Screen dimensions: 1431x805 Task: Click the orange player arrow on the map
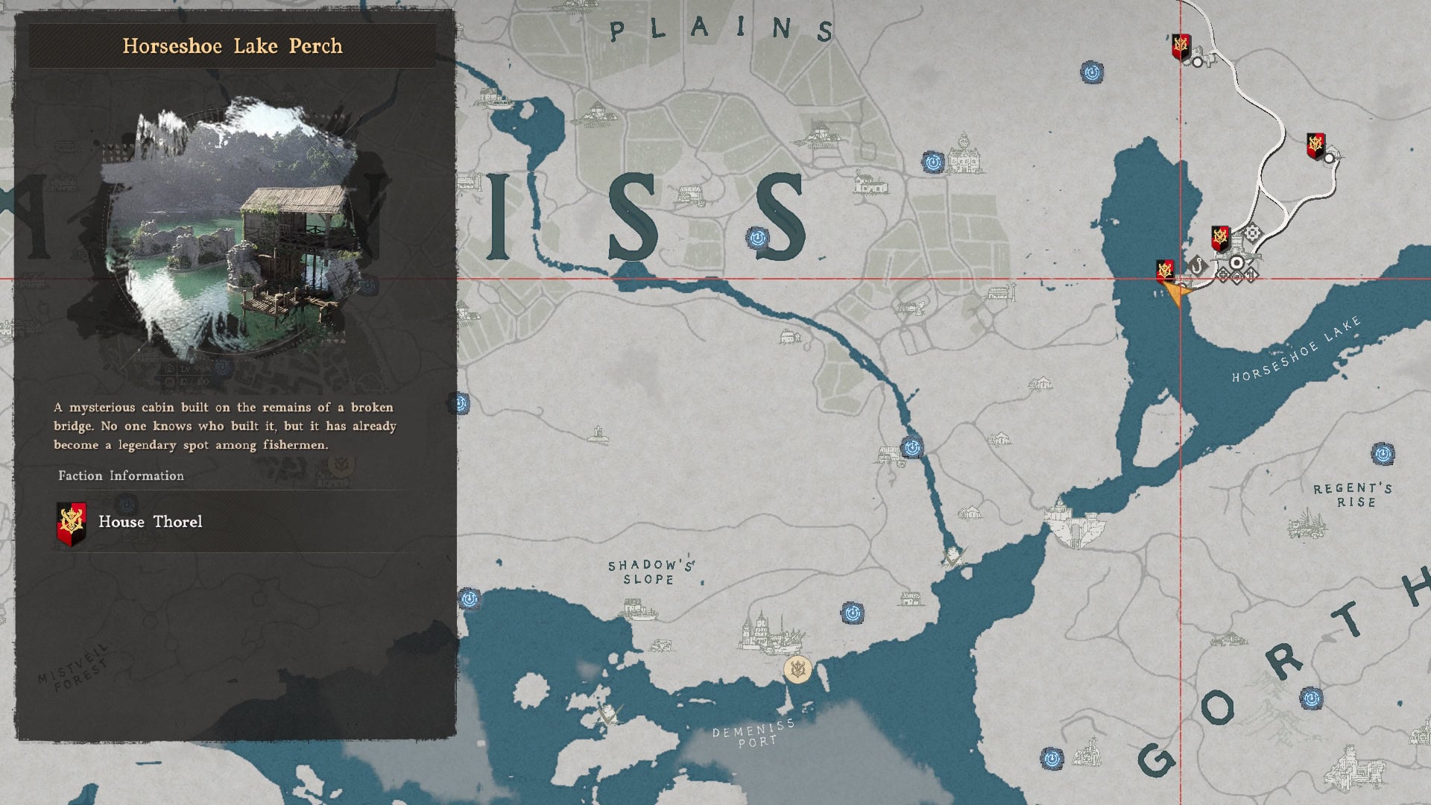[1178, 293]
